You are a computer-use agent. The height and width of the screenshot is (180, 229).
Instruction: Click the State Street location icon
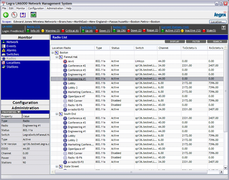[x=61, y=166]
